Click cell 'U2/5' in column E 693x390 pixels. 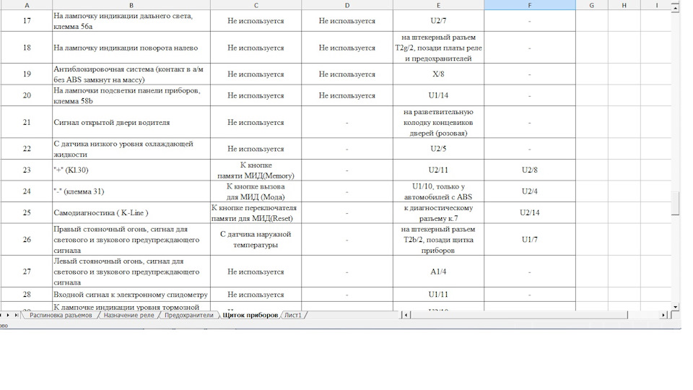(438, 149)
